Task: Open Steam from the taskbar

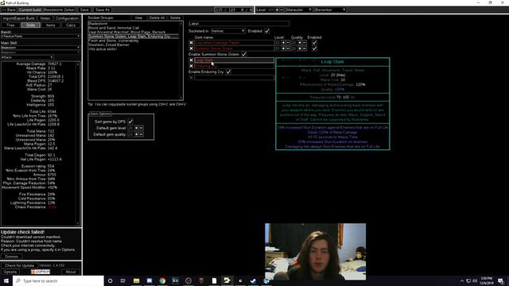Action: click(253, 280)
